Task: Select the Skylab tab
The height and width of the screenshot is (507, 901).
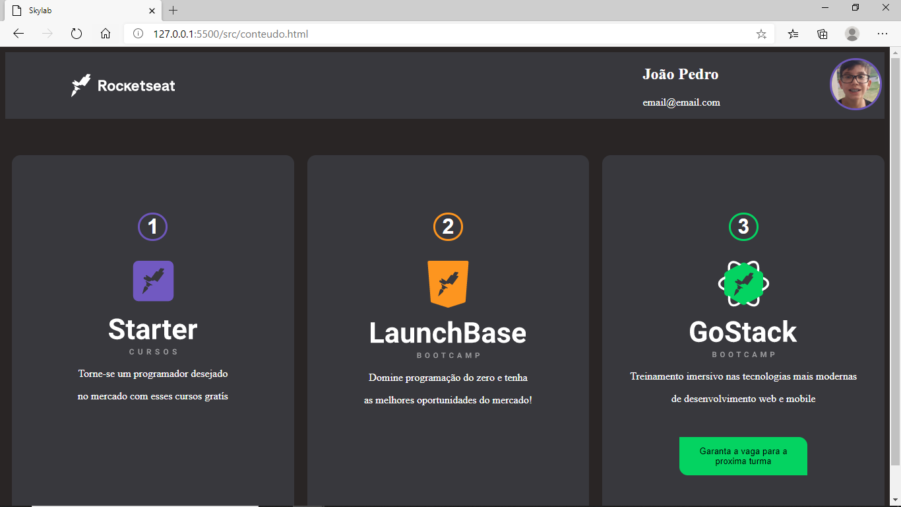Action: 82,11
